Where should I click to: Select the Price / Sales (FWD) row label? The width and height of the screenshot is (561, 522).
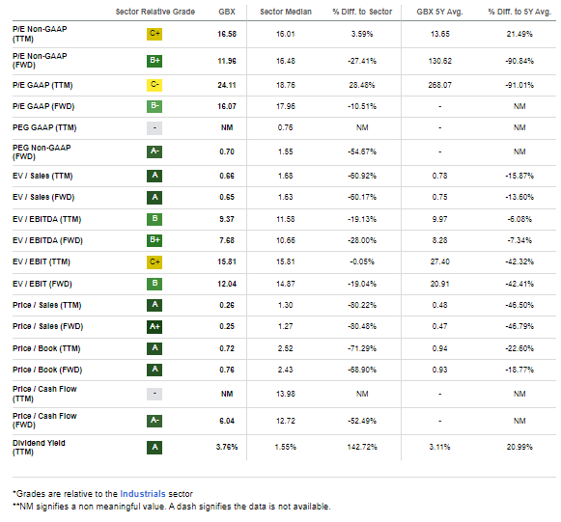pos(47,326)
